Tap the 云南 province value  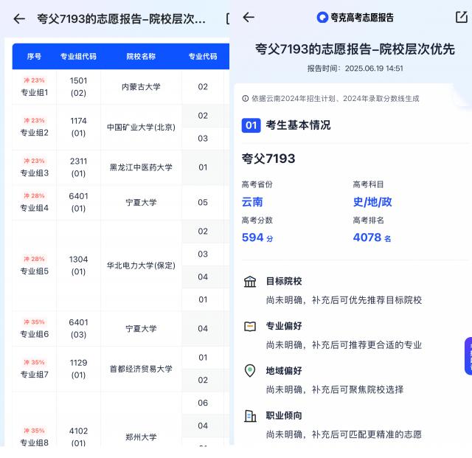252,202
